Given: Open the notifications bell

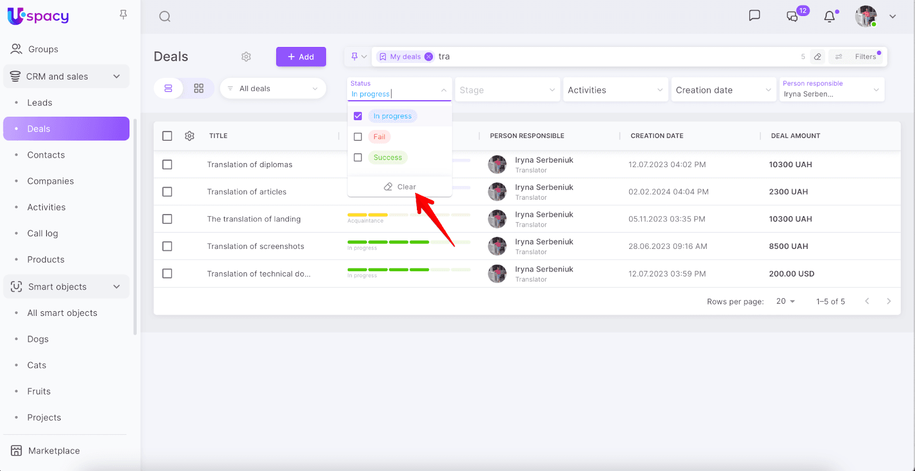Looking at the screenshot, I should click(829, 17).
